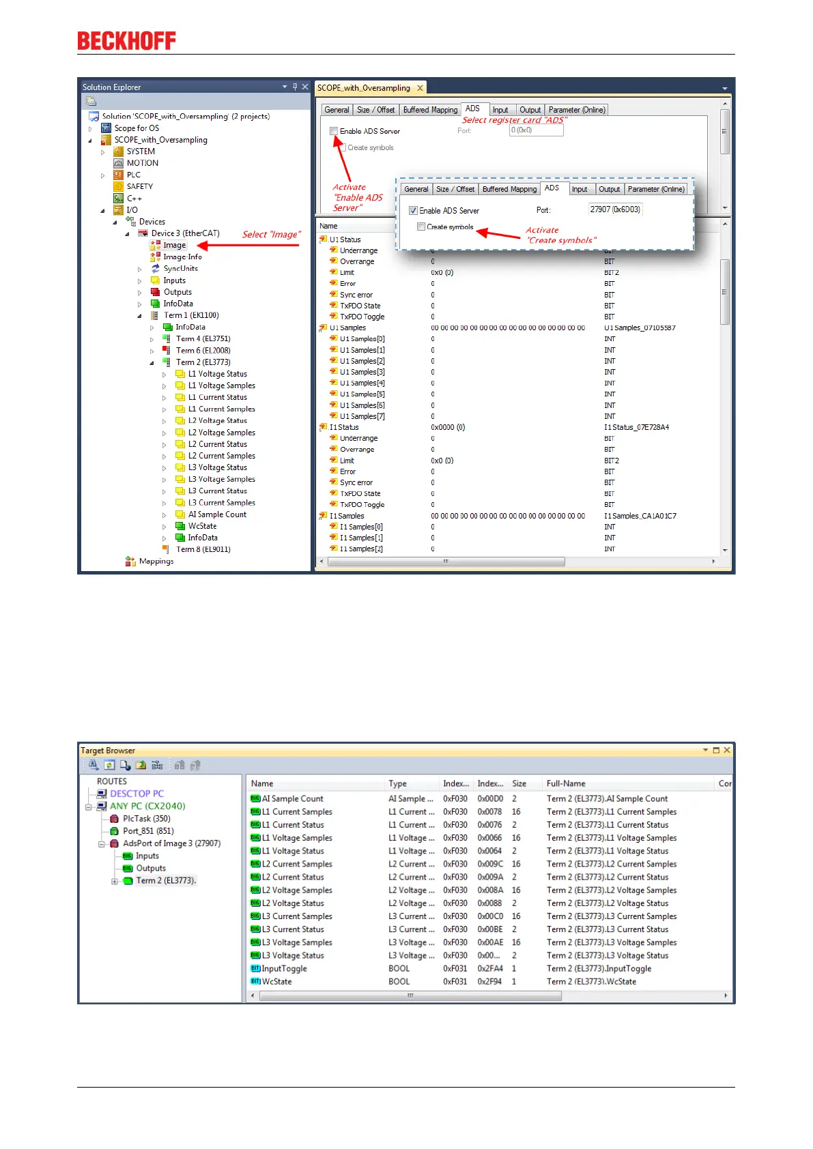Screen dimensions: 813x1149
Task: Select Term 8 (EL9011) in the tree
Action: pos(203,549)
